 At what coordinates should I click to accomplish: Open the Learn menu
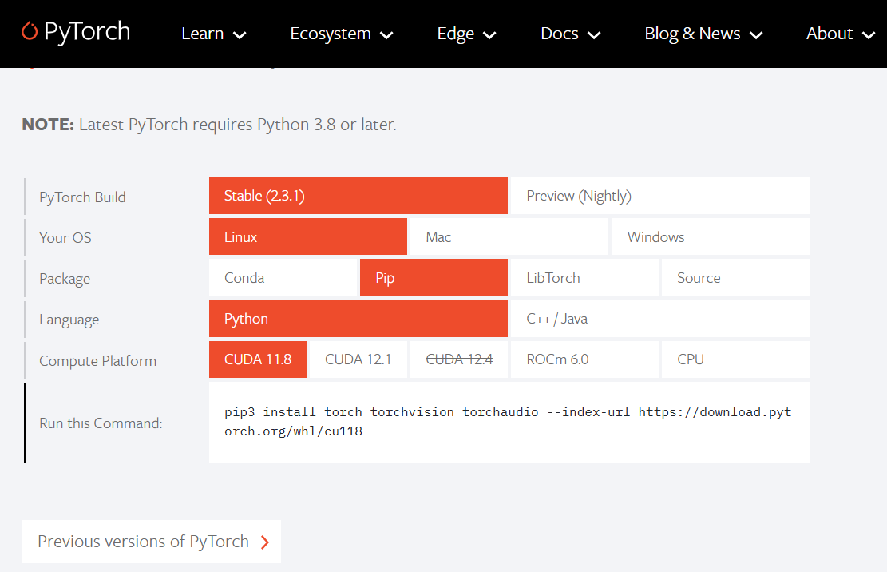coord(213,34)
